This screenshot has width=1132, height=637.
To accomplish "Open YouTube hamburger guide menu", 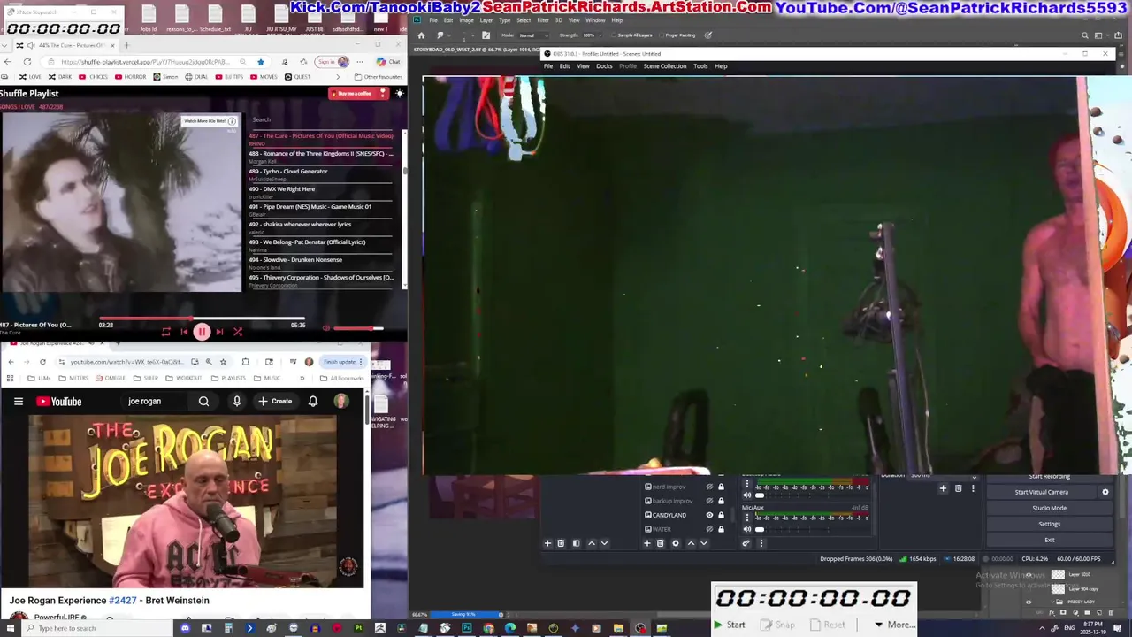I will [x=18, y=402].
